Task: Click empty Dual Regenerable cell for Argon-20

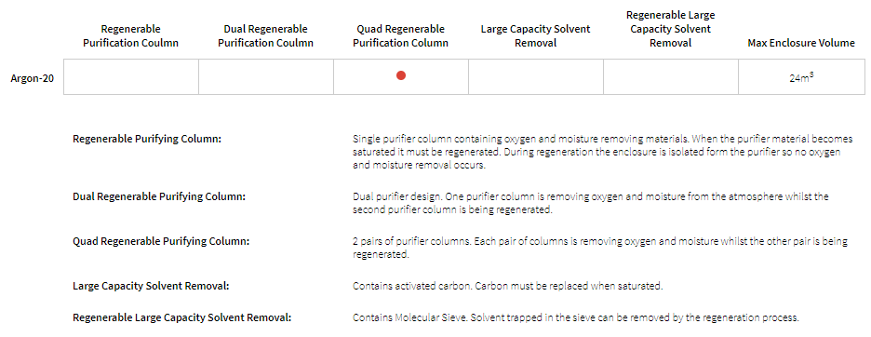Action: point(266,76)
